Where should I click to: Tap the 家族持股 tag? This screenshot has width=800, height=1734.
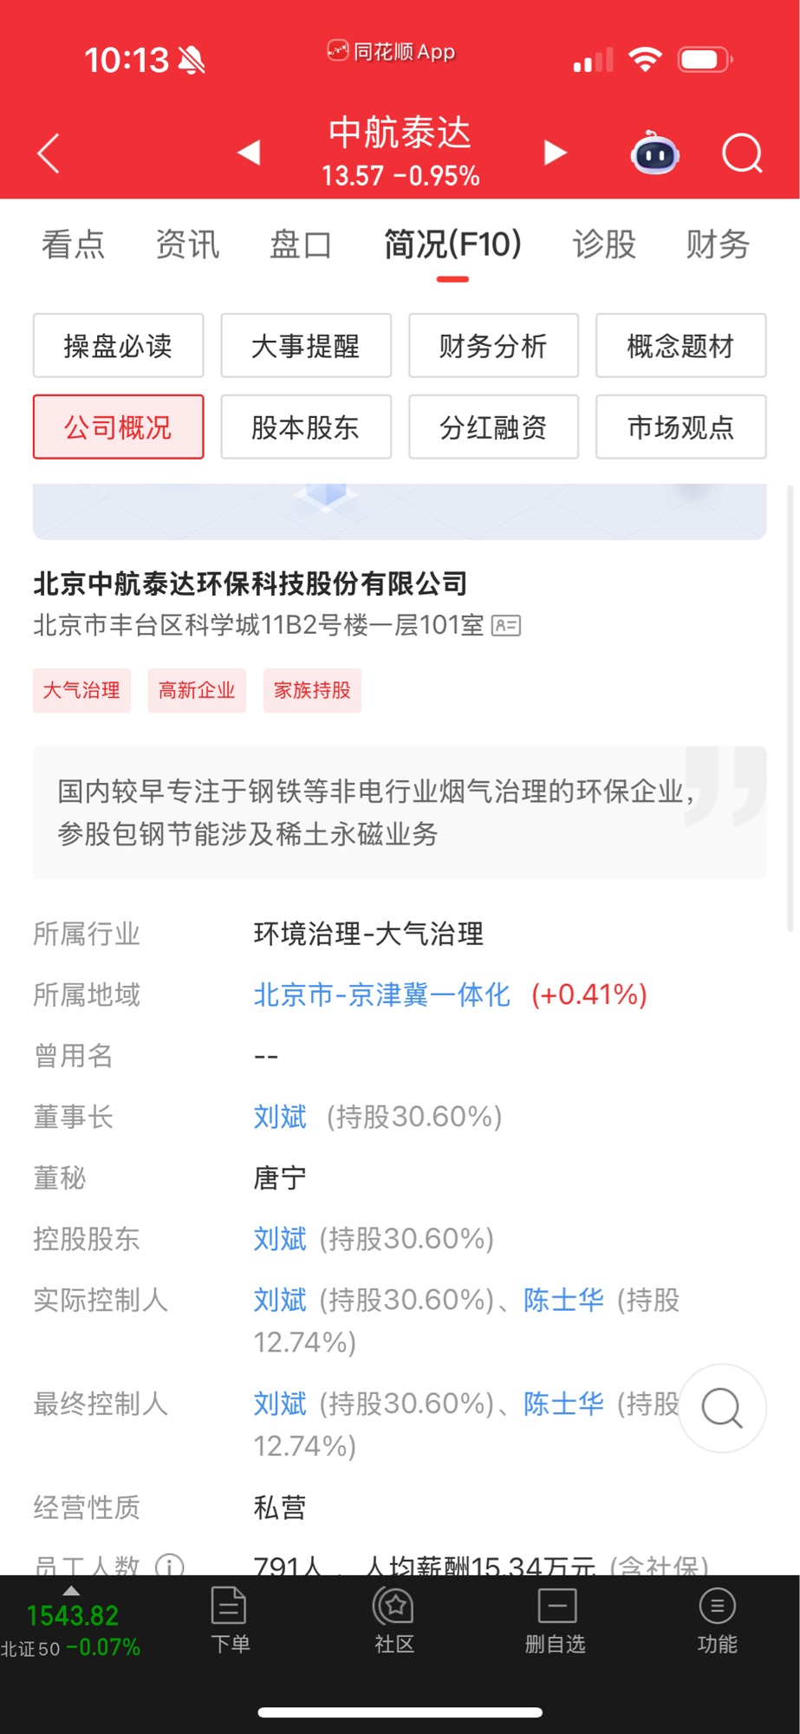312,690
